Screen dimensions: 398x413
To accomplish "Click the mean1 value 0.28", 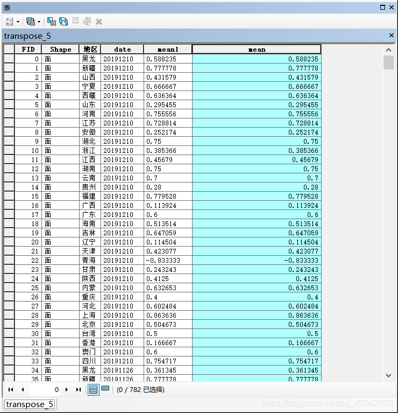I will [x=168, y=187].
